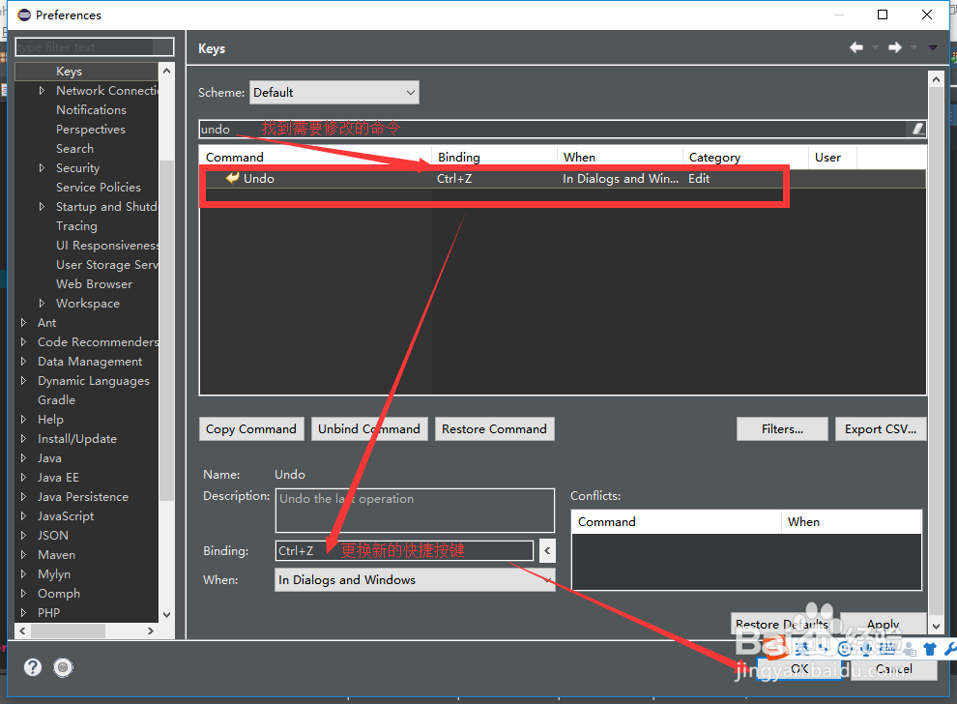Click the Export CSV... button

click(881, 428)
